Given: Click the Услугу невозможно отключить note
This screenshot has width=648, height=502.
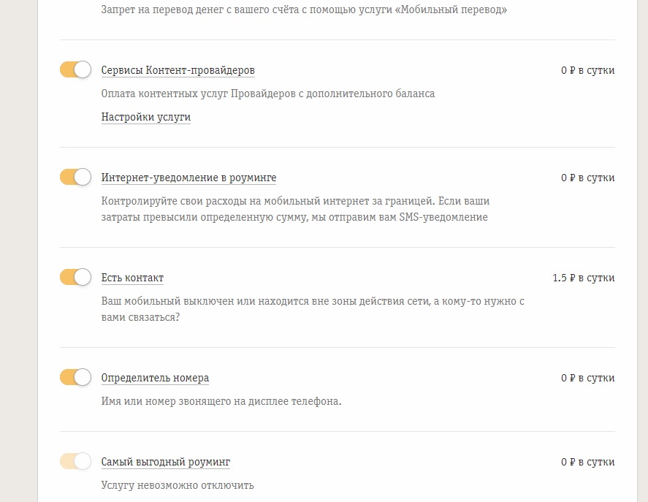Looking at the screenshot, I should [178, 485].
